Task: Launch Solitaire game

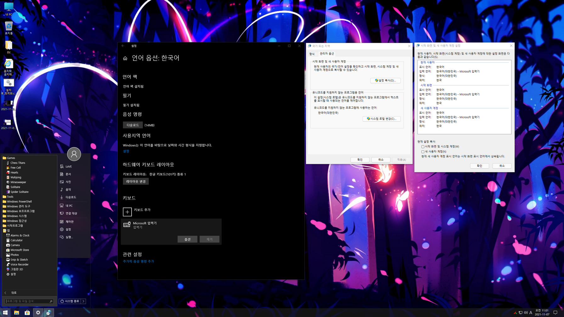Action: (15, 187)
